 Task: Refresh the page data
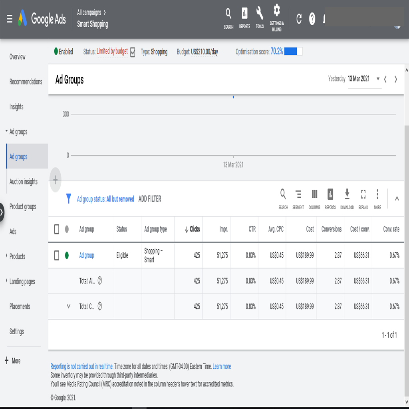point(299,19)
